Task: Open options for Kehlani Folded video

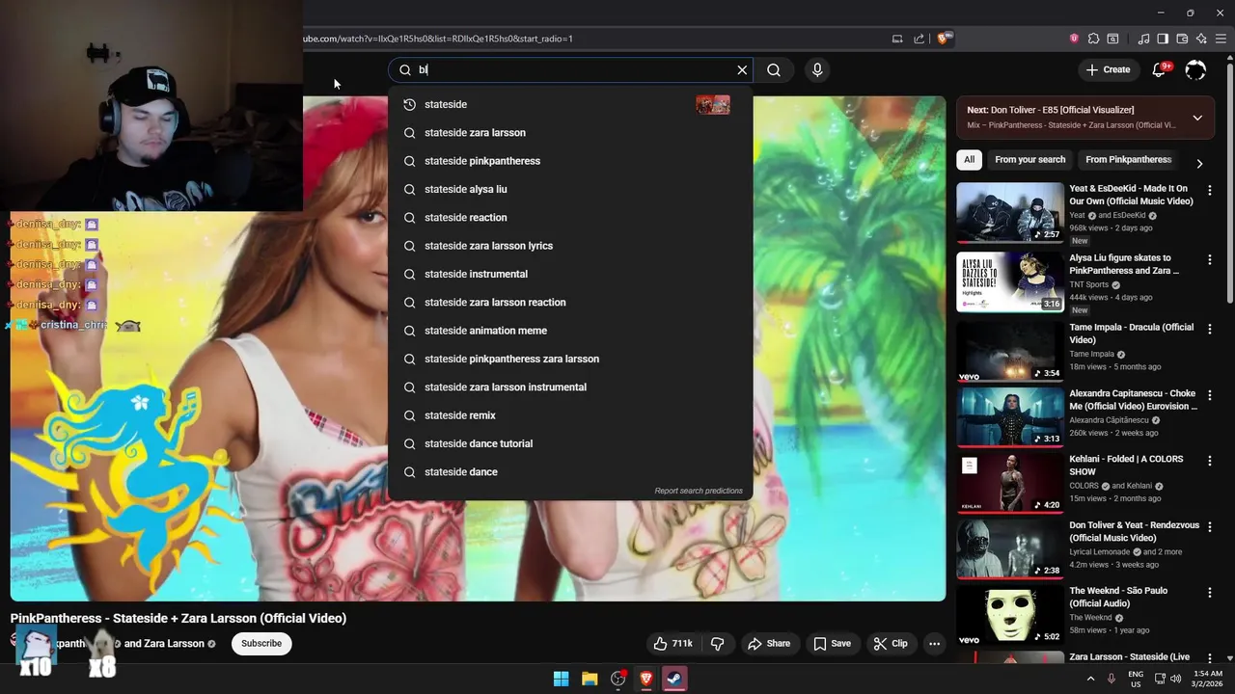Action: click(x=1209, y=462)
